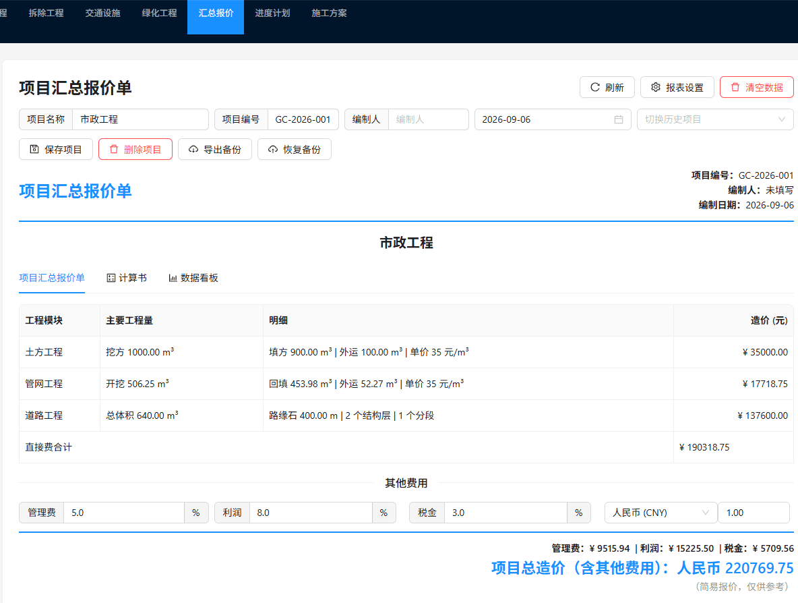Image resolution: width=798 pixels, height=603 pixels.
Task: Click the 主要工程量 column header
Action: coord(181,320)
